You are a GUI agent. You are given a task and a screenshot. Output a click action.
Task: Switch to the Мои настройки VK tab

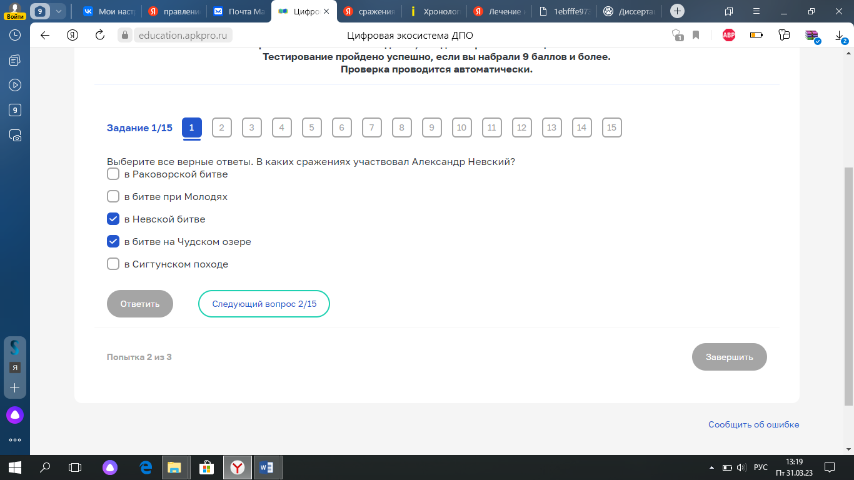pos(109,11)
